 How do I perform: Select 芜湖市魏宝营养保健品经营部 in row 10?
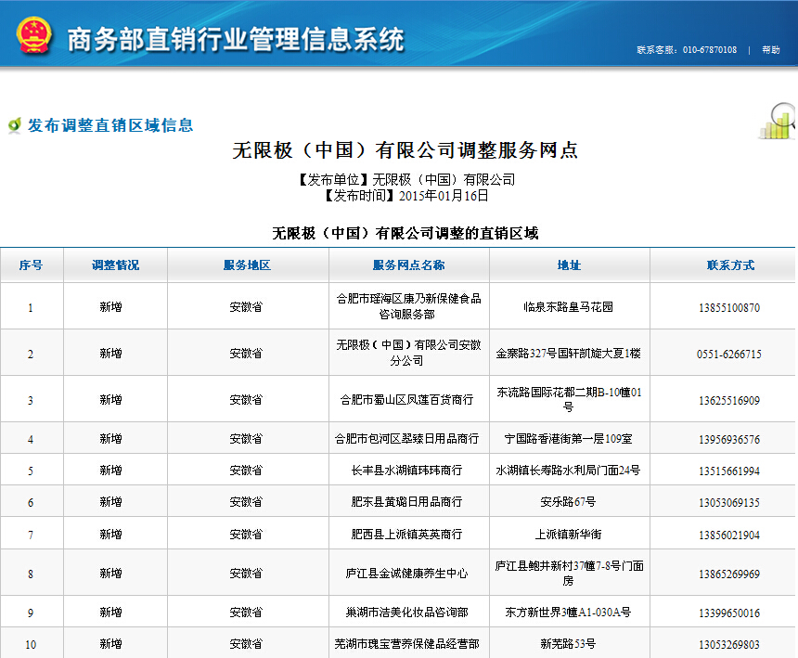408,644
